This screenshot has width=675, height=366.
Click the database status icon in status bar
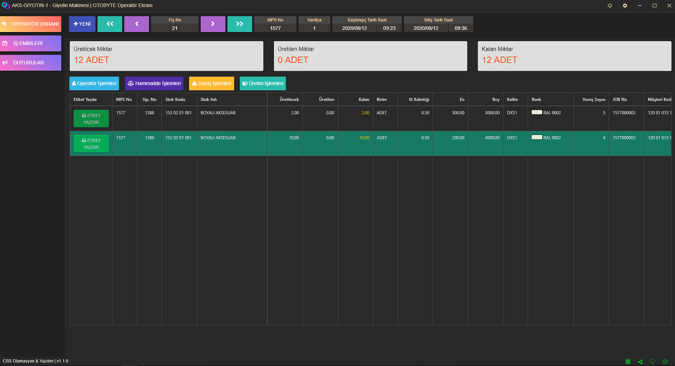[628, 361]
